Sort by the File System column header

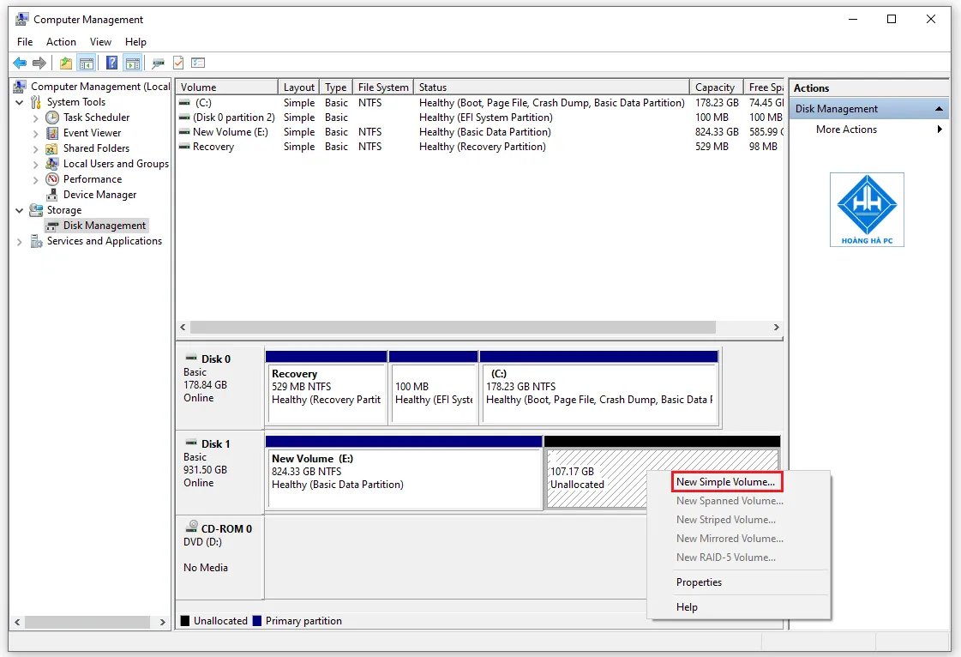(x=383, y=87)
